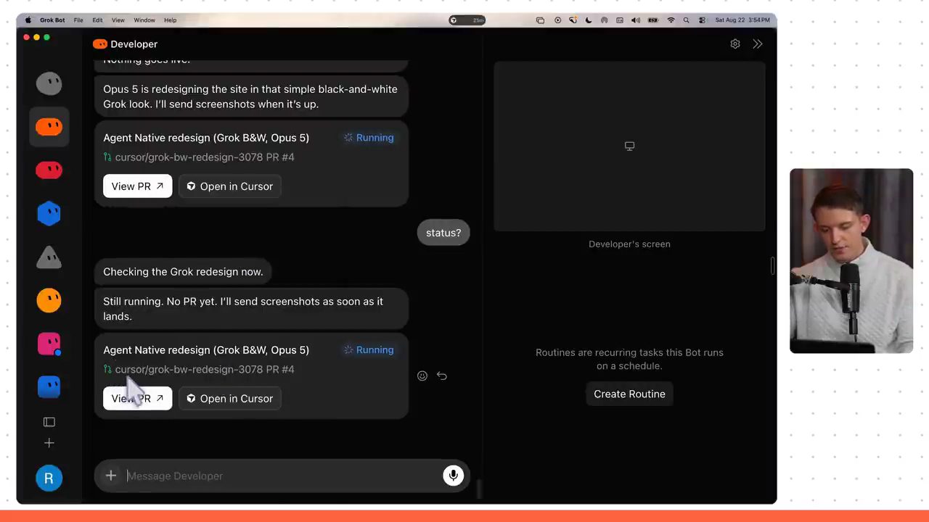
Task: Open the pink square bot
Action: click(x=49, y=344)
